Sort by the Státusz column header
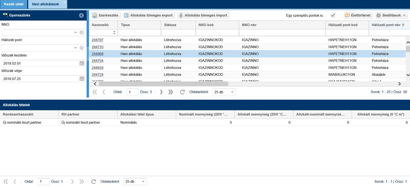Viewport: 410px width, 187px height. (x=178, y=25)
